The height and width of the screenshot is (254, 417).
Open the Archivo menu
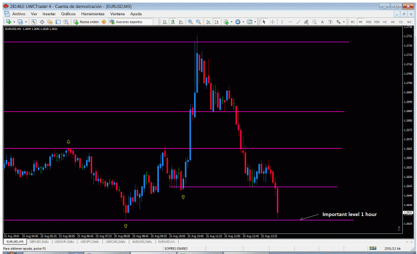[x=19, y=14]
